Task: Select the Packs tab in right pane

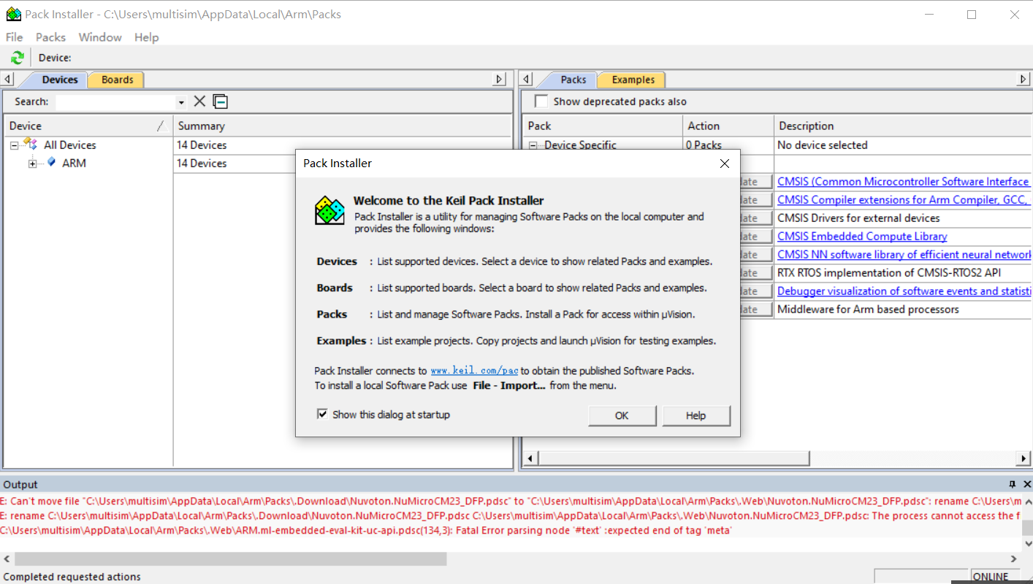Action: 573,80
